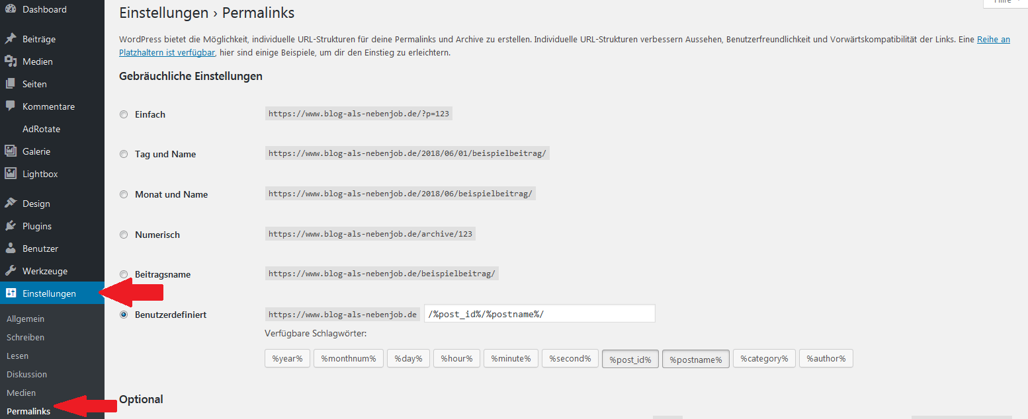Click the Beiträge pushpin icon

point(11,39)
